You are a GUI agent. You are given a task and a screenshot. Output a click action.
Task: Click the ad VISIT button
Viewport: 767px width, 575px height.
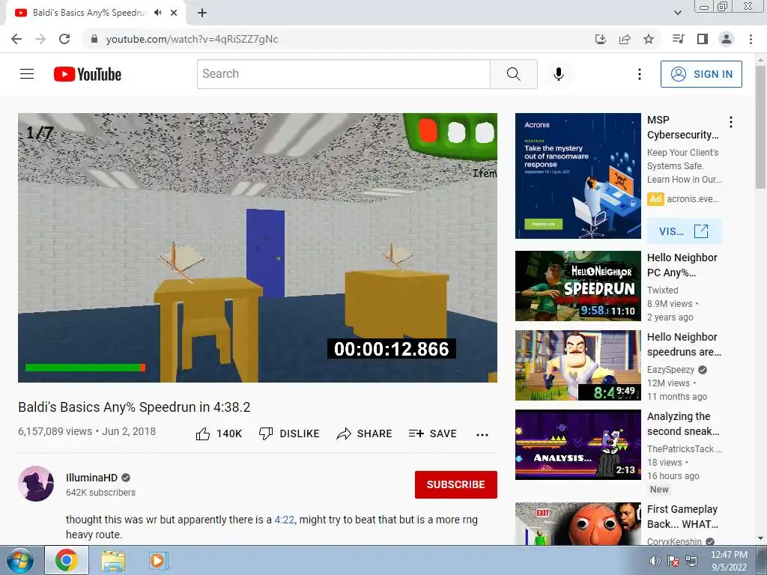pos(684,231)
